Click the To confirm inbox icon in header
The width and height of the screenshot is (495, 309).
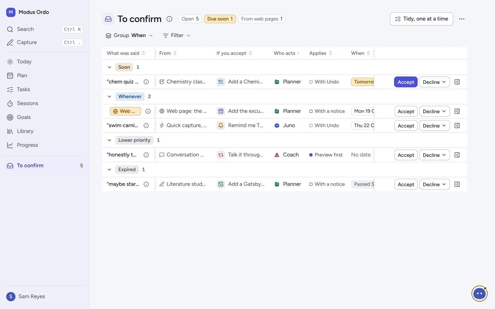(108, 19)
